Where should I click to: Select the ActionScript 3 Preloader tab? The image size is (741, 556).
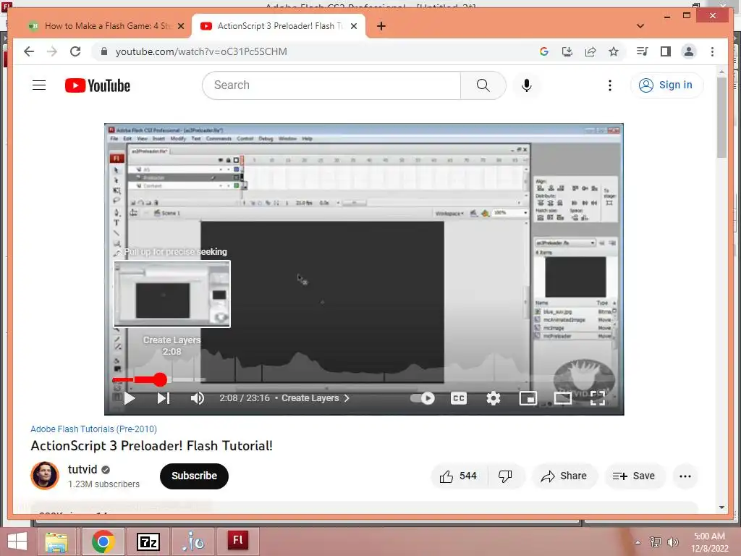point(279,26)
